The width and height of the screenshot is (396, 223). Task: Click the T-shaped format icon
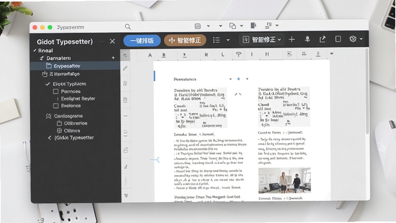point(239,54)
